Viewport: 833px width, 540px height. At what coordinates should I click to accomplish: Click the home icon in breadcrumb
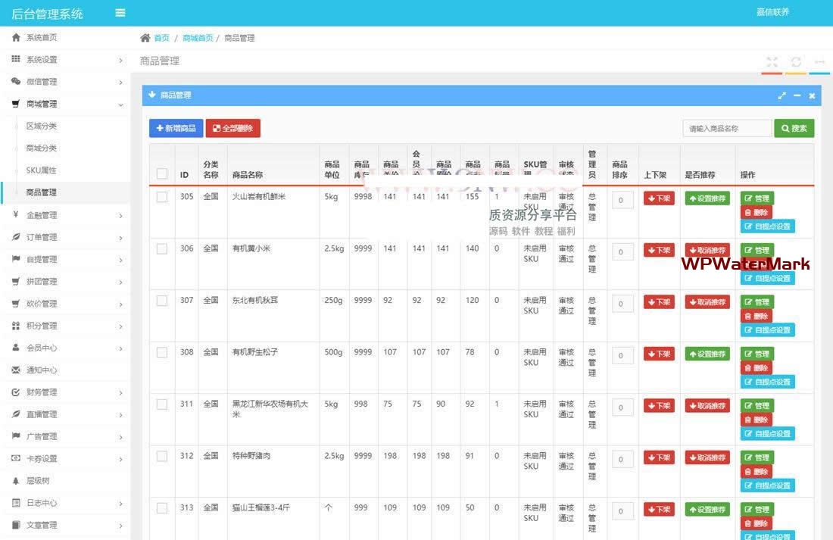click(x=145, y=38)
